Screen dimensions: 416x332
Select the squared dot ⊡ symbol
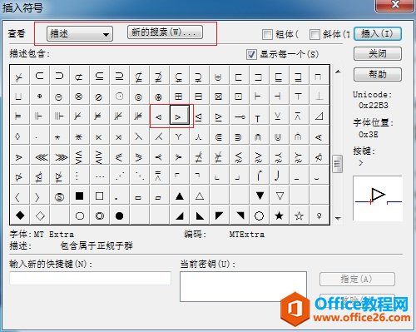click(x=240, y=97)
